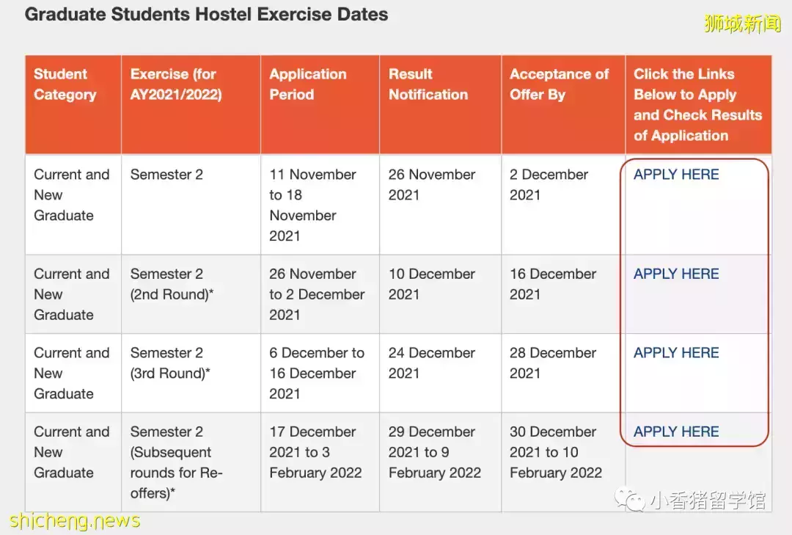Image resolution: width=792 pixels, height=535 pixels.
Task: Follow APPLY HERE link for Semester 2 (3rd Round)
Action: click(676, 353)
